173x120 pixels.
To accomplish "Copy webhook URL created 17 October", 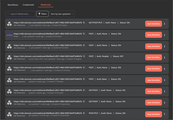I will (84, 79).
